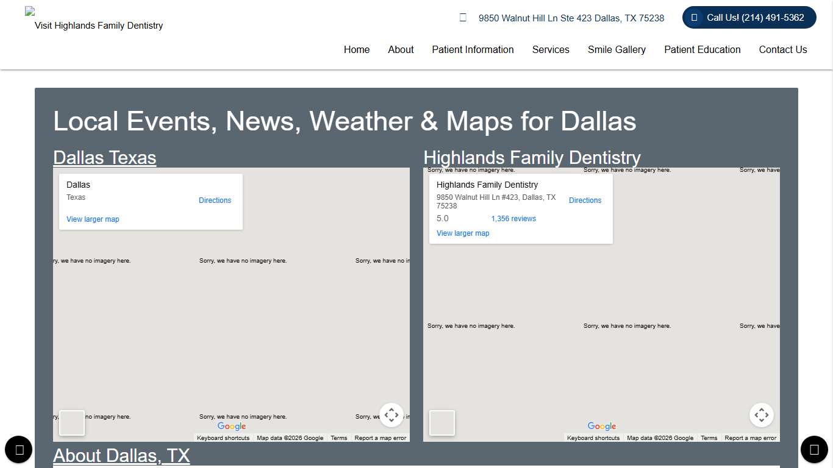The width and height of the screenshot is (833, 468).
Task: Open the circular widget in the bottom-left corner
Action: point(18,449)
